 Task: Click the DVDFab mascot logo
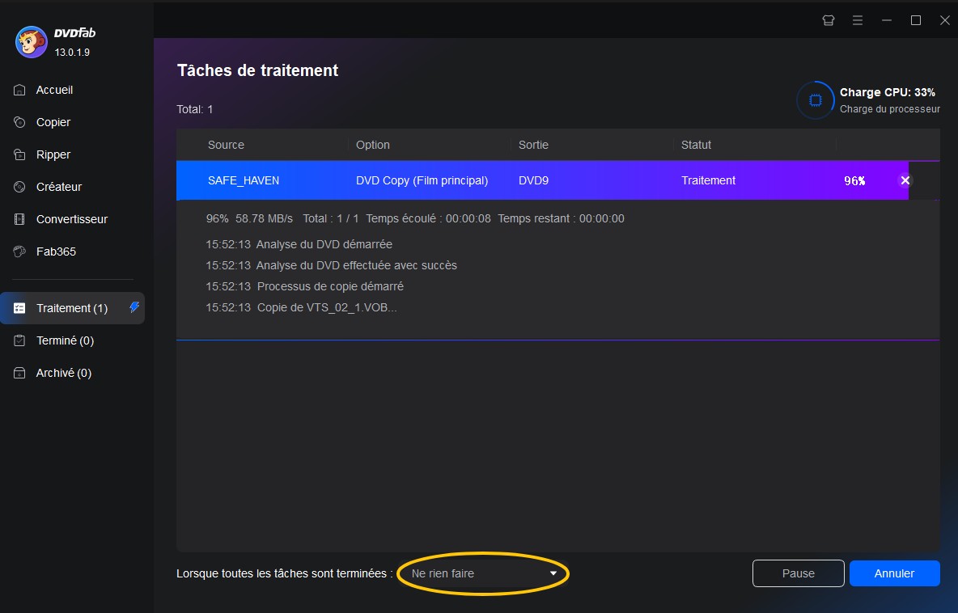point(32,42)
